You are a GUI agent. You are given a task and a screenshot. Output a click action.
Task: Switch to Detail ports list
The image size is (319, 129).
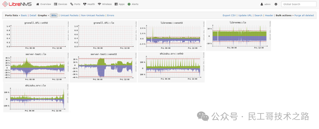point(33,15)
